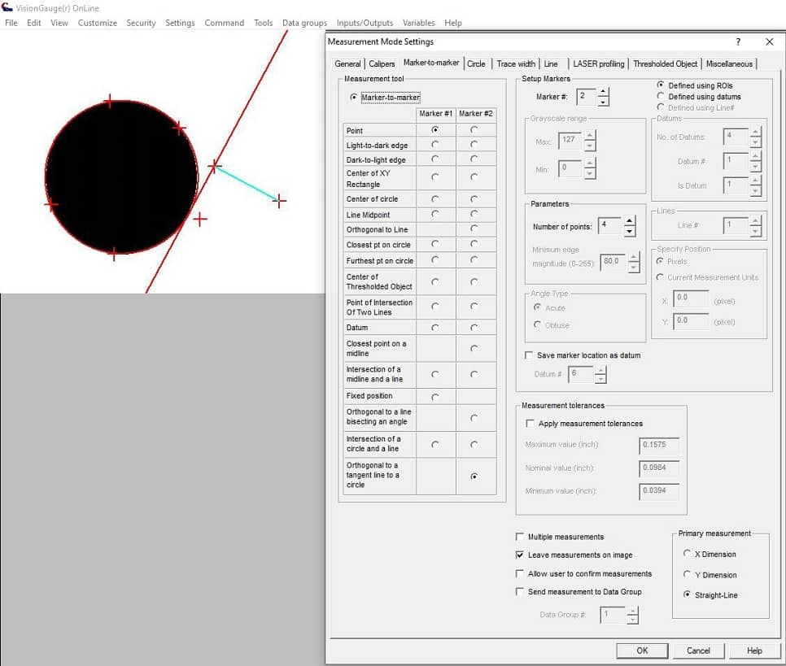Open the Settings menu
786x666 pixels.
pos(180,23)
